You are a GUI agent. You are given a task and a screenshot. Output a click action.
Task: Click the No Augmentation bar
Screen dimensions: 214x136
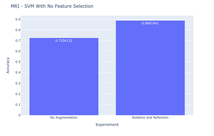tap(64, 77)
